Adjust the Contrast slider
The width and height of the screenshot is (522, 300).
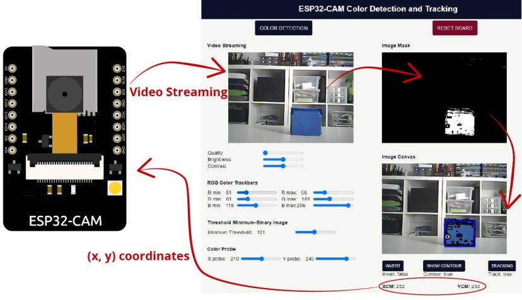[x=282, y=166]
